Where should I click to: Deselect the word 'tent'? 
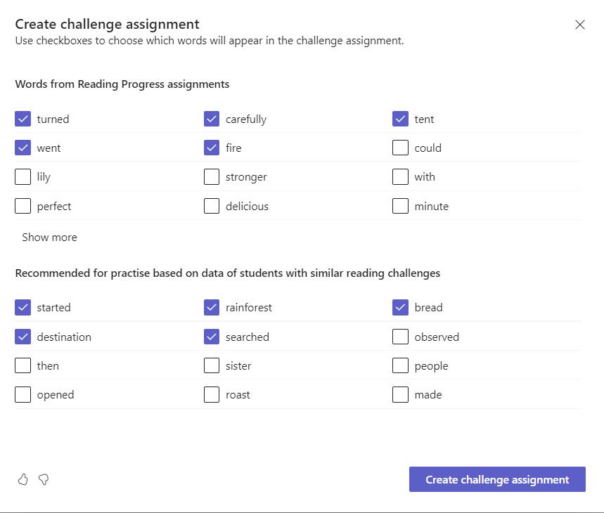[x=400, y=119]
